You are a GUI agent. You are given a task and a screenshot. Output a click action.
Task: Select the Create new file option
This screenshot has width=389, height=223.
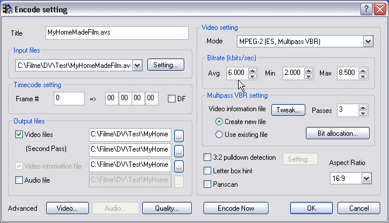219,121
